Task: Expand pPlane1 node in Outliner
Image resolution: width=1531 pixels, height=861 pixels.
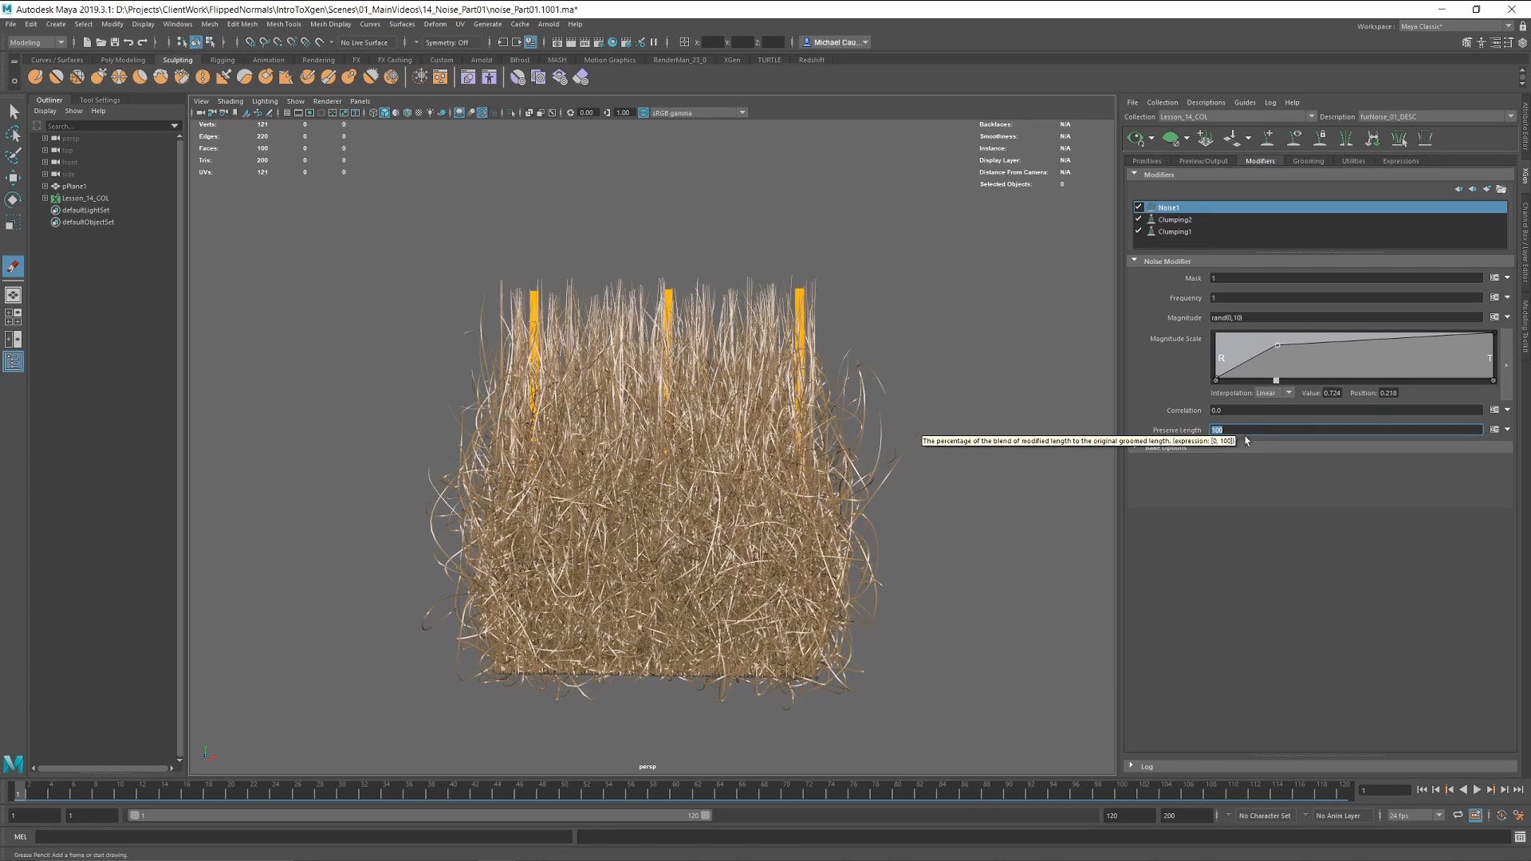Action: click(x=45, y=186)
